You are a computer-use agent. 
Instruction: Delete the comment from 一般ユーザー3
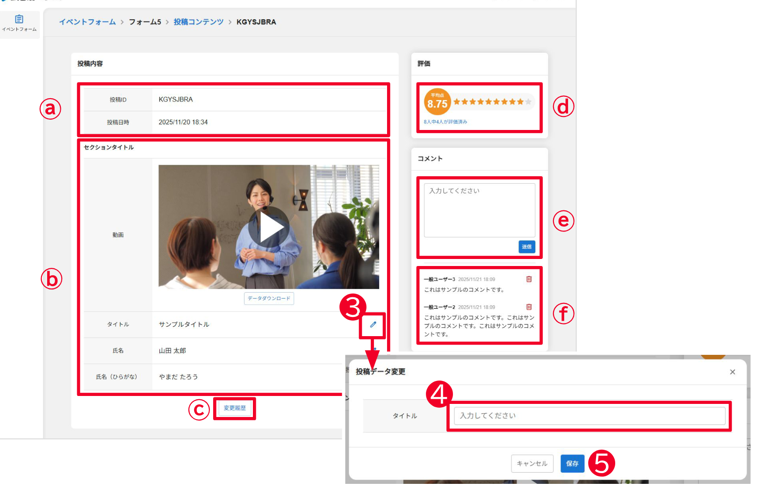pyautogui.click(x=529, y=279)
